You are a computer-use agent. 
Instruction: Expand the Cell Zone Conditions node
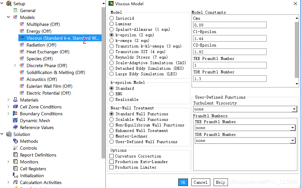(9, 106)
